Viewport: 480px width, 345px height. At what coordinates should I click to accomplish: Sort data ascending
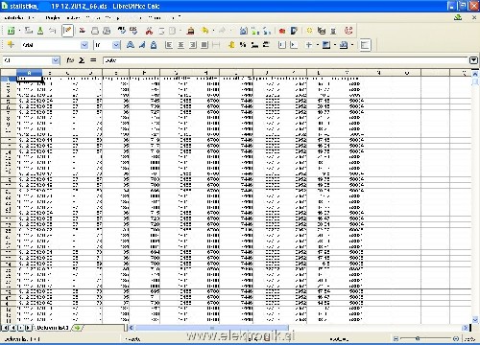[255, 31]
